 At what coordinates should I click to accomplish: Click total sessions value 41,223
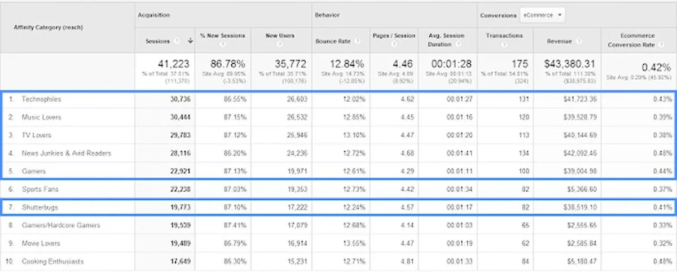(x=173, y=63)
